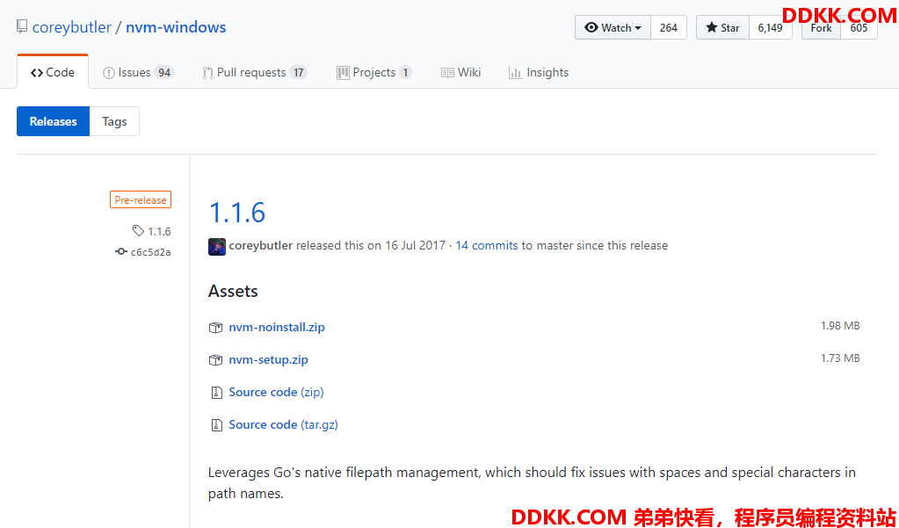View the 6,149 stargazers count

(770, 27)
